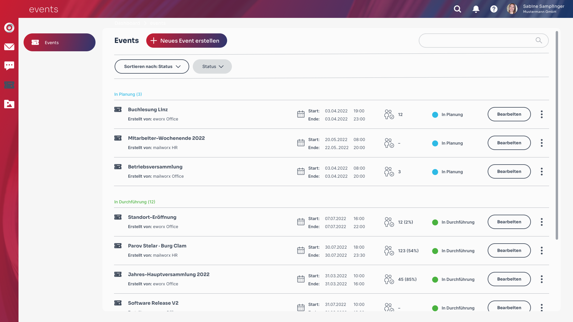Go to Dashboard breadcrumb link
Image resolution: width=573 pixels, height=322 pixels.
pos(127,23)
